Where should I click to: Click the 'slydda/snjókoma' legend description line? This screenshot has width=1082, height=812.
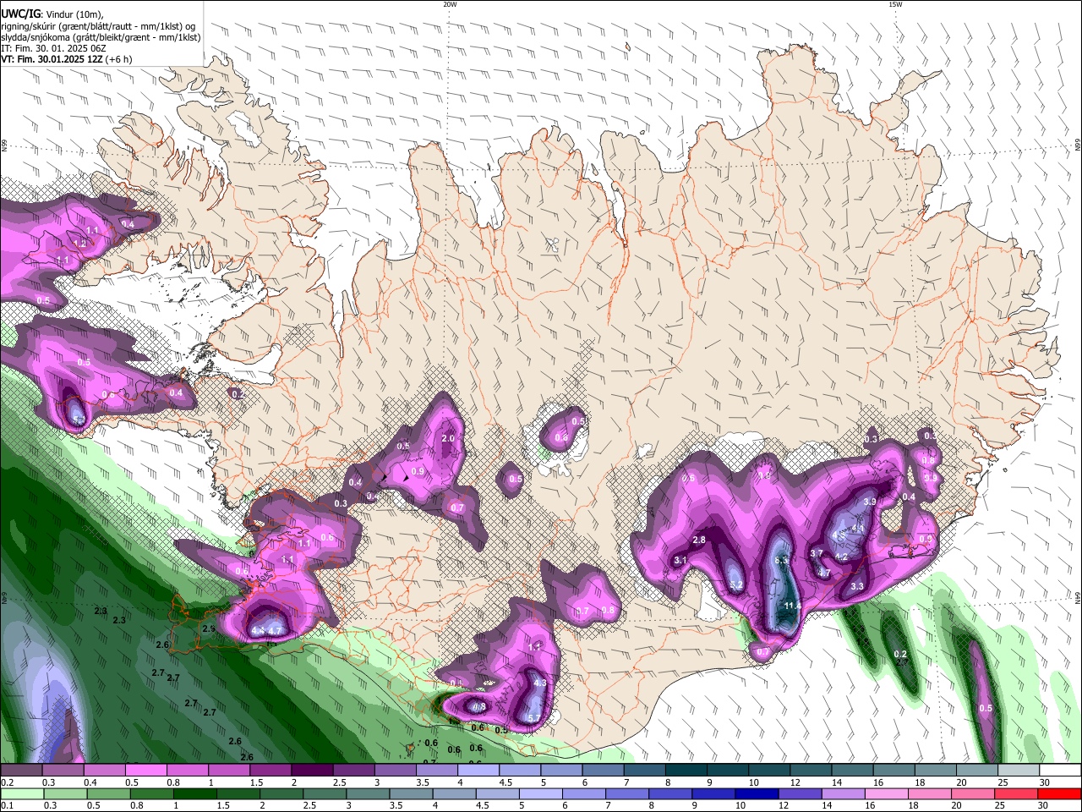point(101,37)
